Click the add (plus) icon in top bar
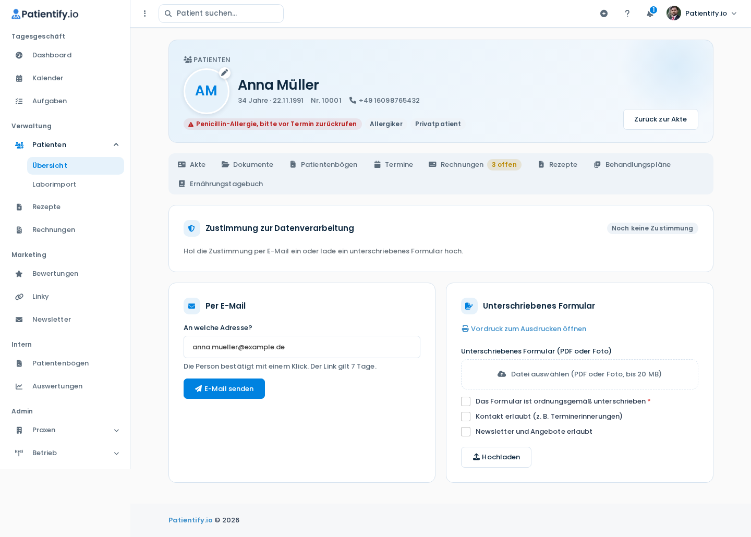 pyautogui.click(x=604, y=14)
